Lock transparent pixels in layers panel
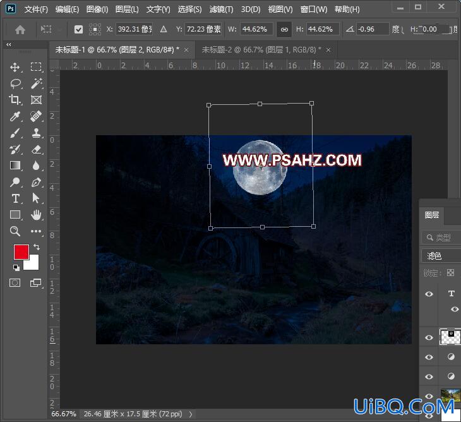Image resolution: width=461 pixels, height=422 pixels. pyautogui.click(x=450, y=273)
